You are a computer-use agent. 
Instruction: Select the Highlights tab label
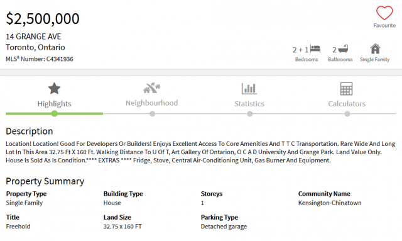(55, 104)
